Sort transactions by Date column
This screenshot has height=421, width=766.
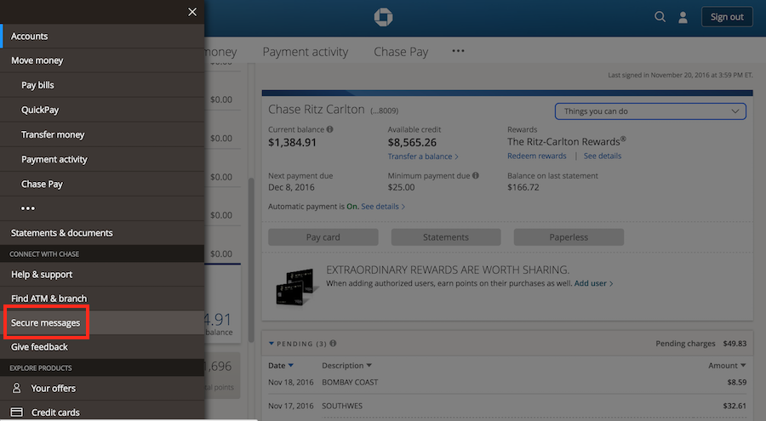(x=280, y=366)
